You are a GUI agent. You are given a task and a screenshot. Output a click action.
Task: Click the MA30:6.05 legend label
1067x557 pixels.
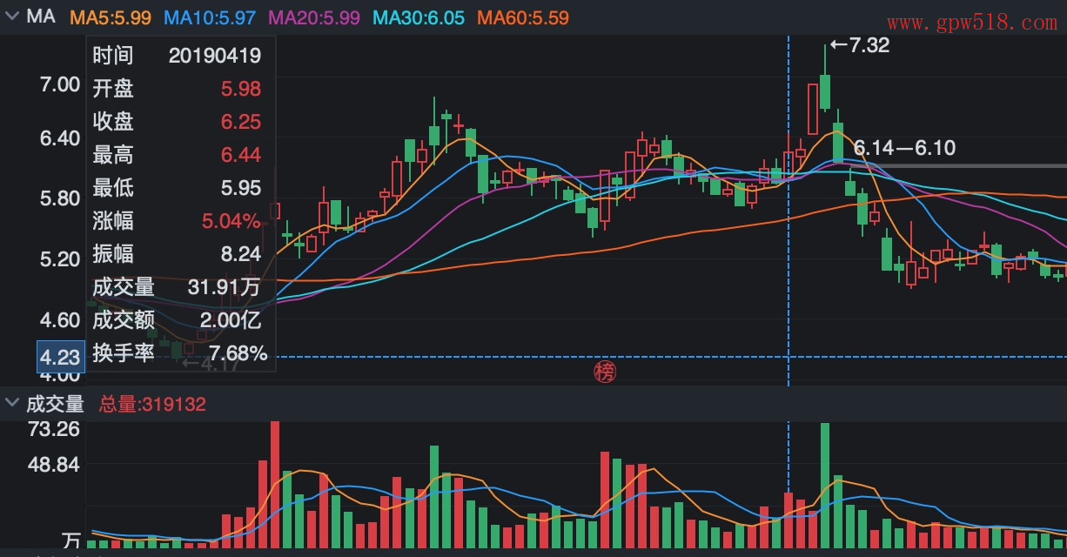coord(419,18)
